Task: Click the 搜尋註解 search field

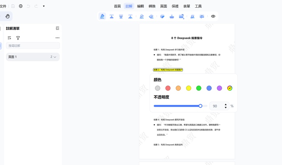Action: click(33, 45)
